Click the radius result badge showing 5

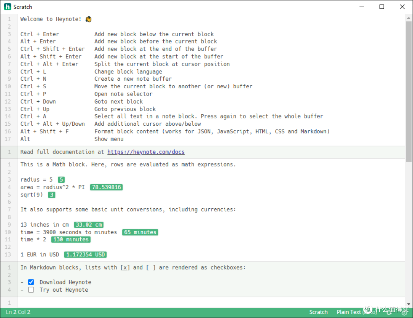click(61, 180)
